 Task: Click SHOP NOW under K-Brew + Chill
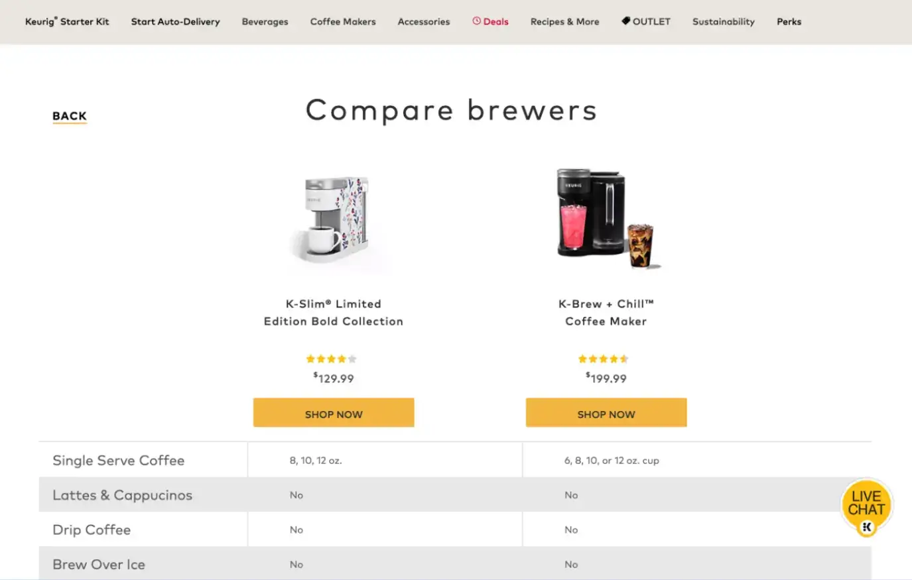click(x=606, y=412)
